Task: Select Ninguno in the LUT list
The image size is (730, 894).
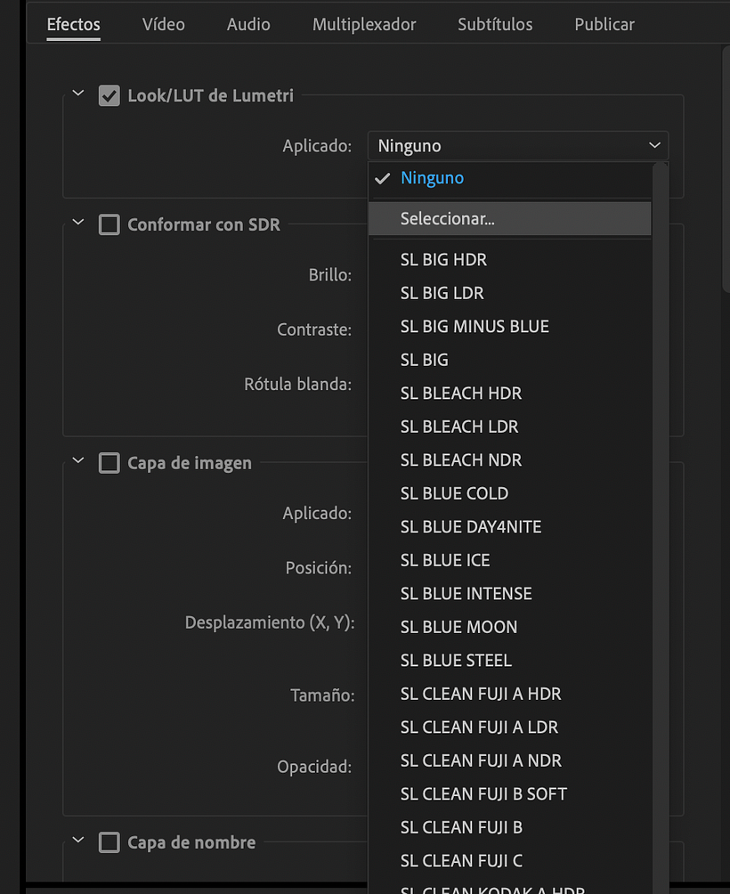Action: (509, 178)
